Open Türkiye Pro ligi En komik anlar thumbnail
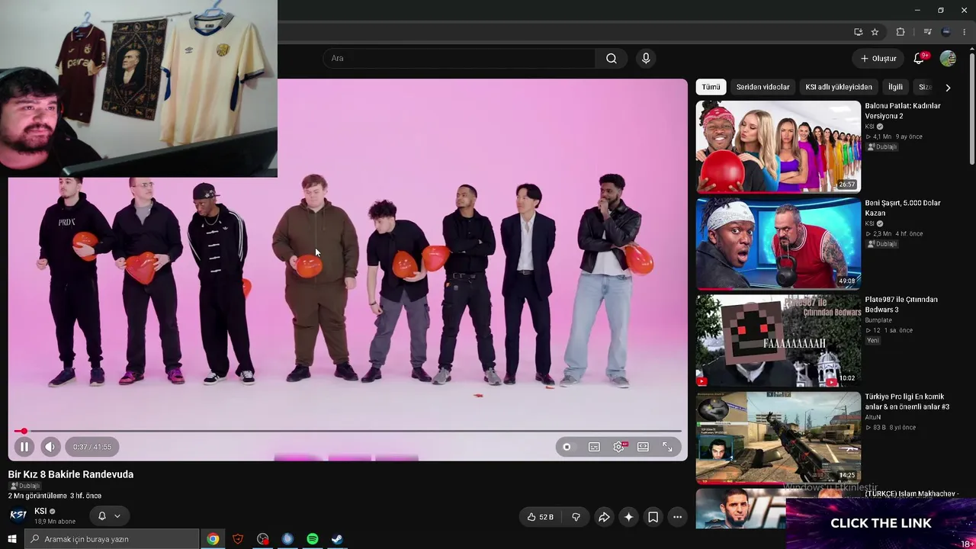Viewport: 976px width, 549px height. [778, 438]
